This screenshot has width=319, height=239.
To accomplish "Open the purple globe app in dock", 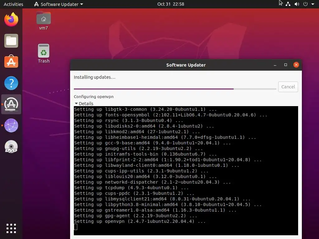I will (11, 125).
